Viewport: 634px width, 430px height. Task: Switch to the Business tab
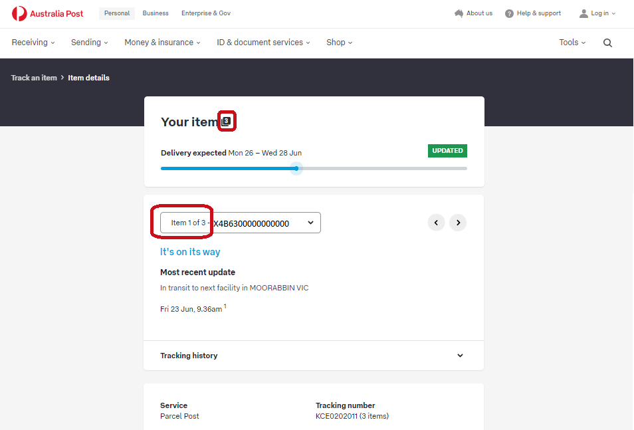[x=156, y=13]
